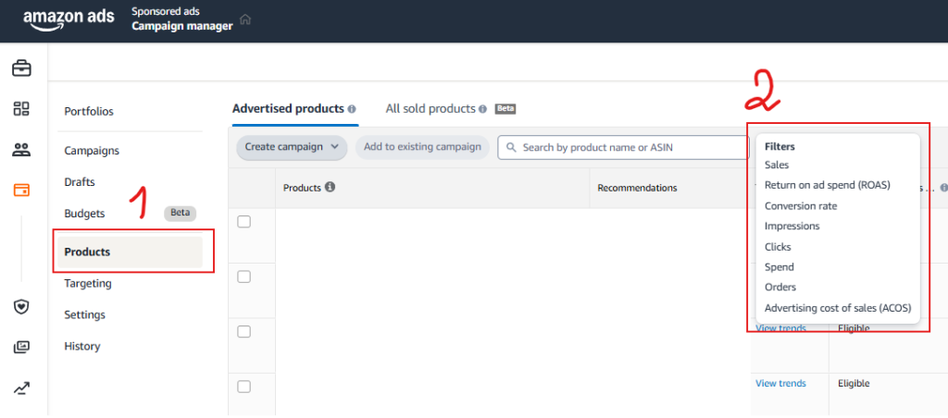Choose Return on ad spend (ROAS) filter
948x418 pixels.
pos(827,185)
